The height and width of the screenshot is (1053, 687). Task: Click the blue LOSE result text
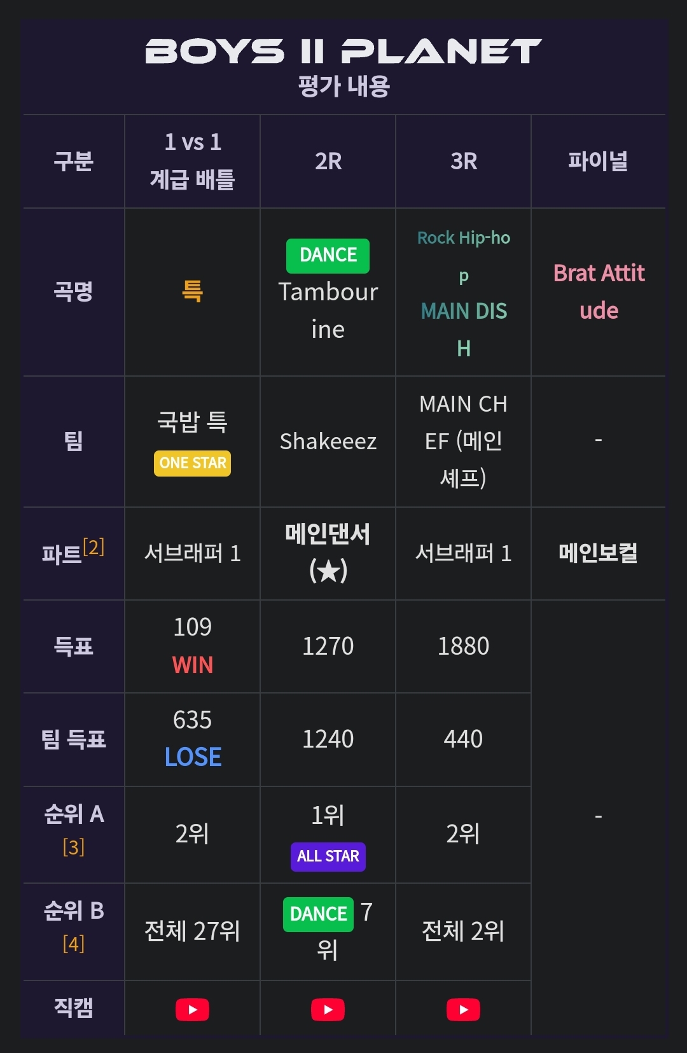click(x=193, y=757)
